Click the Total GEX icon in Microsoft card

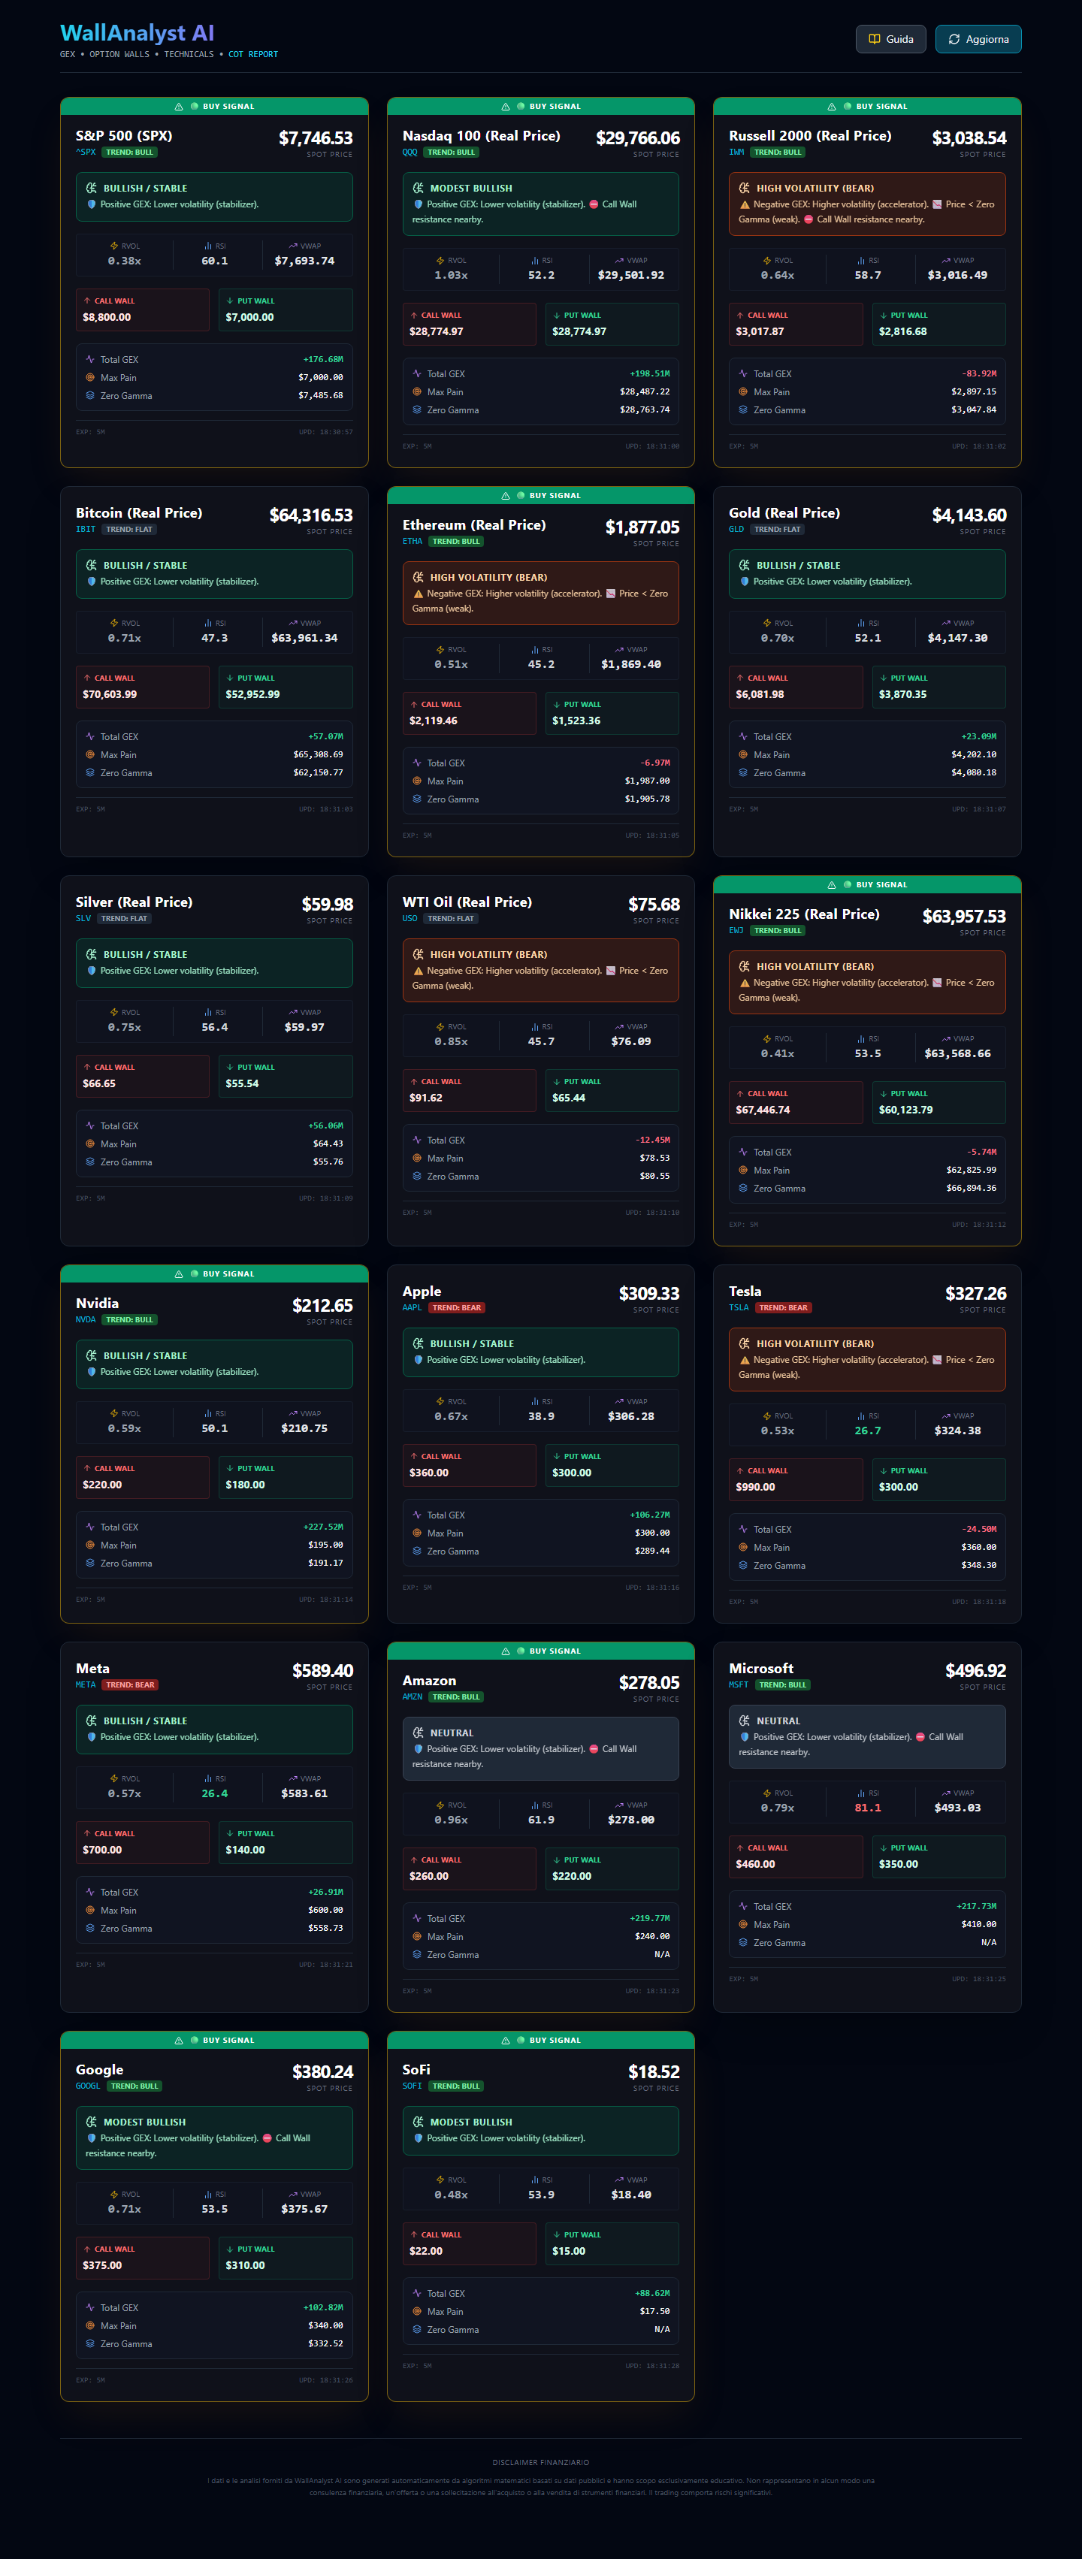coord(743,1906)
